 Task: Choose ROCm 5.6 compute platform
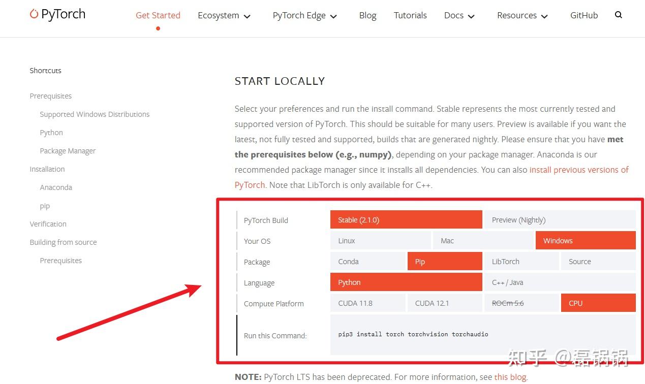[521, 303]
